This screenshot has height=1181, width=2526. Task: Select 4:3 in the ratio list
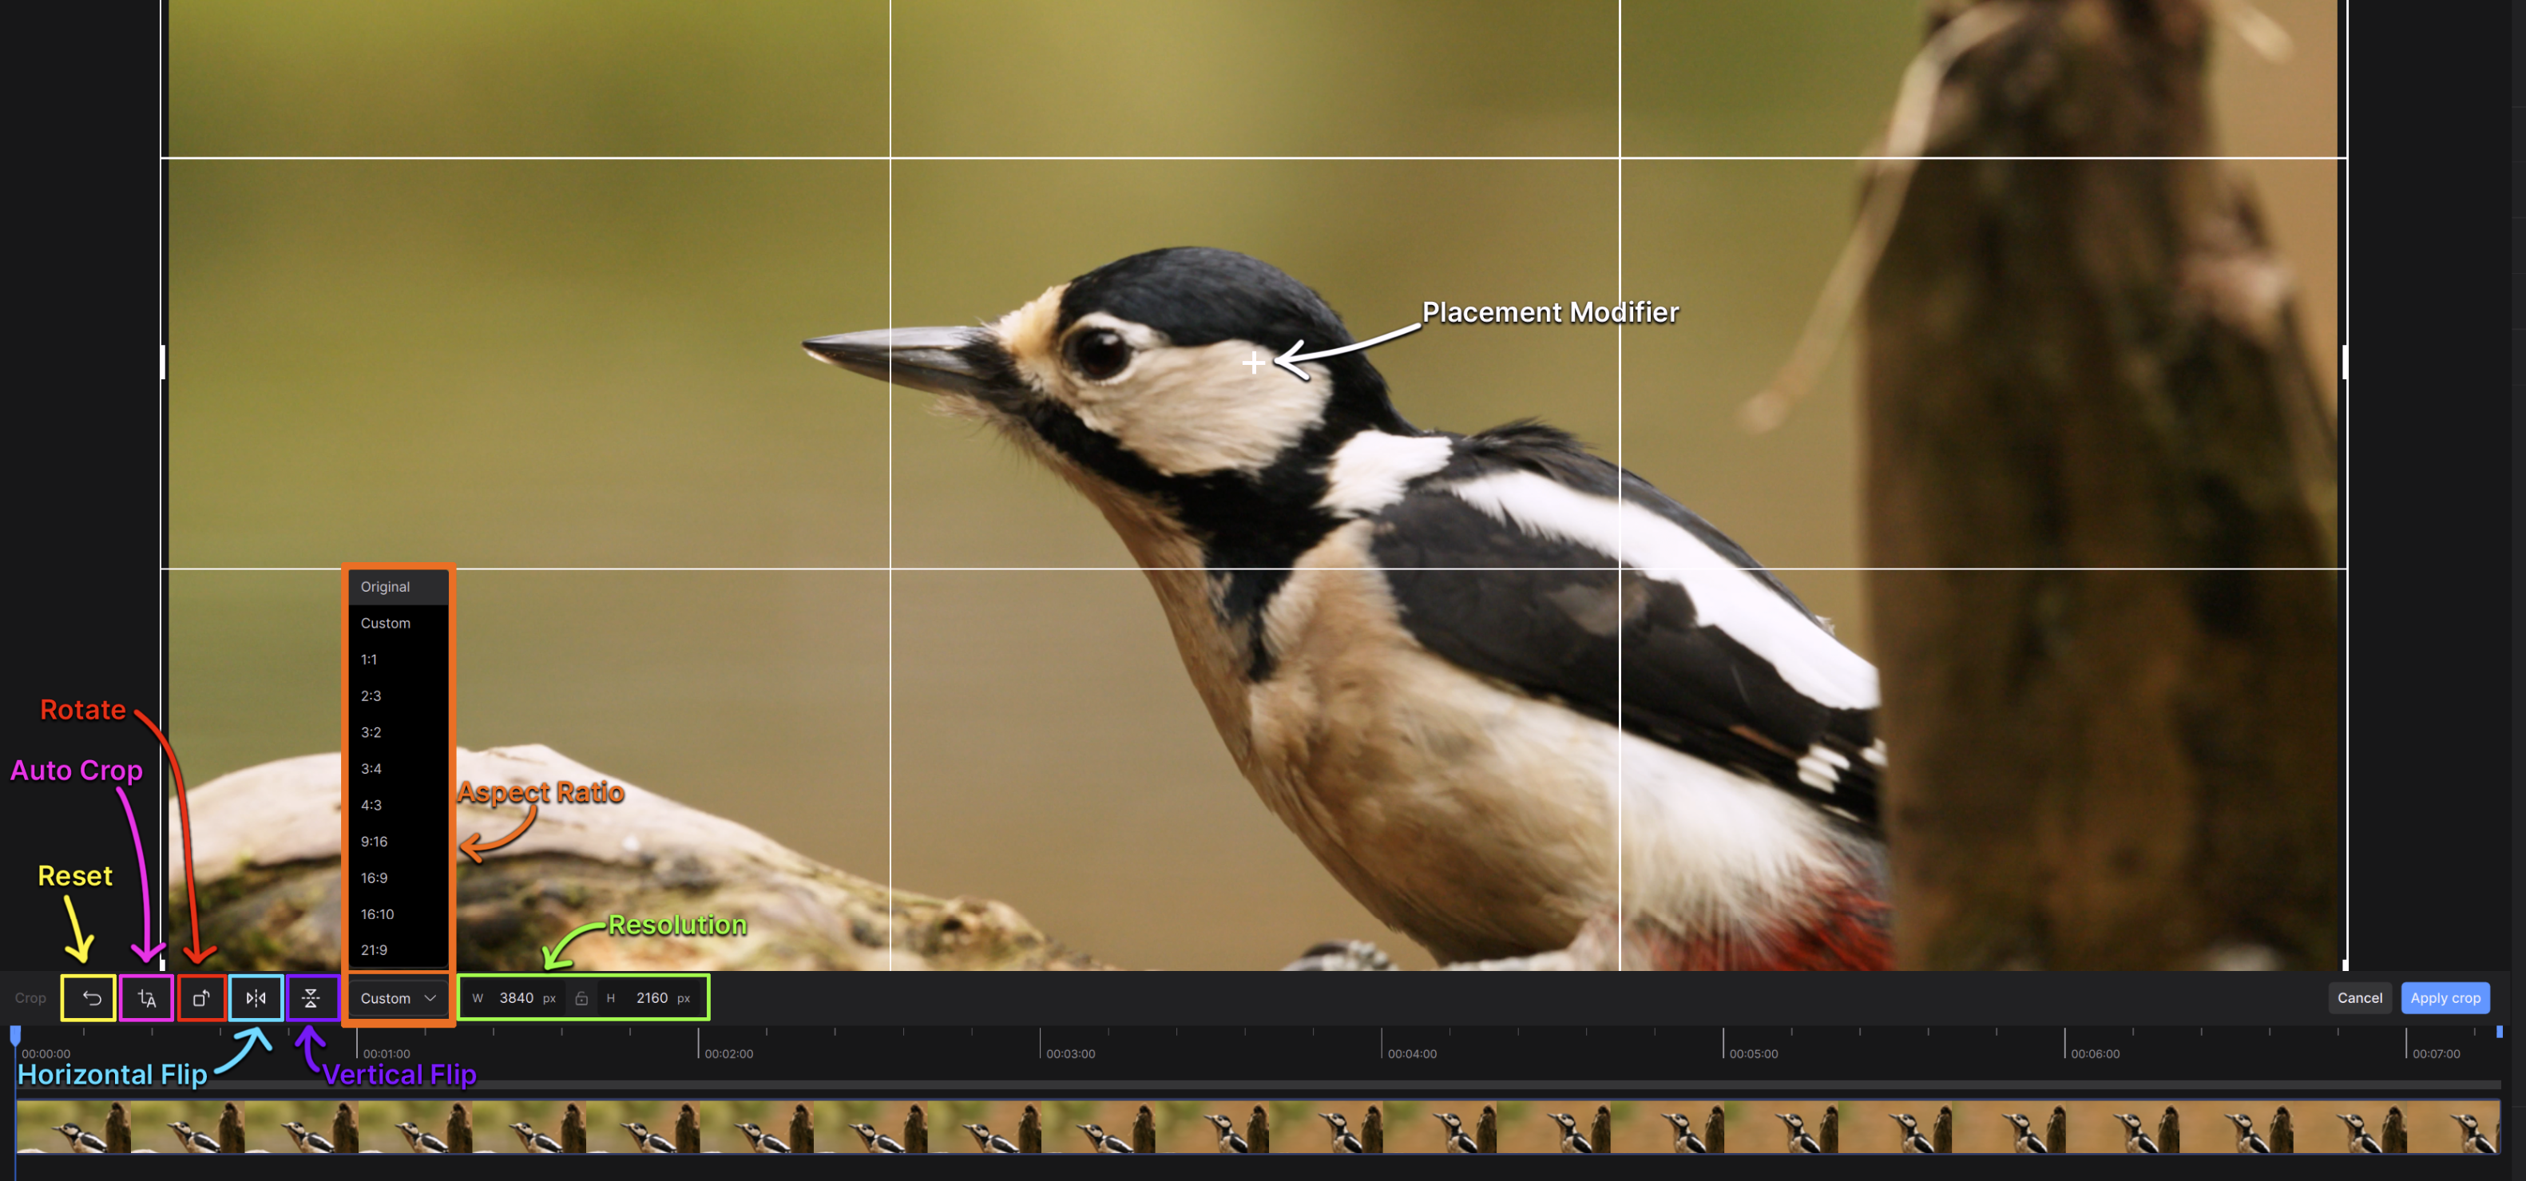coord(371,805)
